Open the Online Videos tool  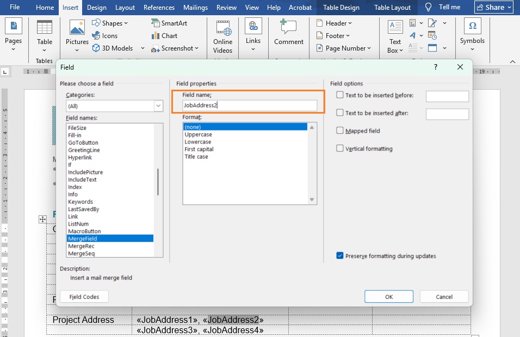(x=222, y=29)
